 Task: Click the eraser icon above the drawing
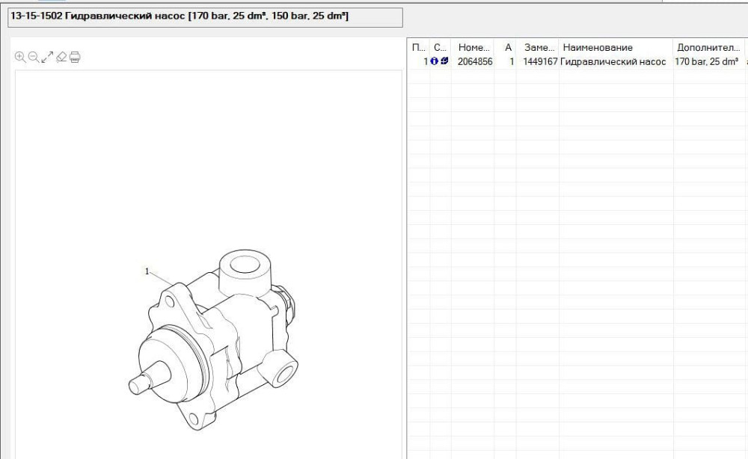(61, 57)
